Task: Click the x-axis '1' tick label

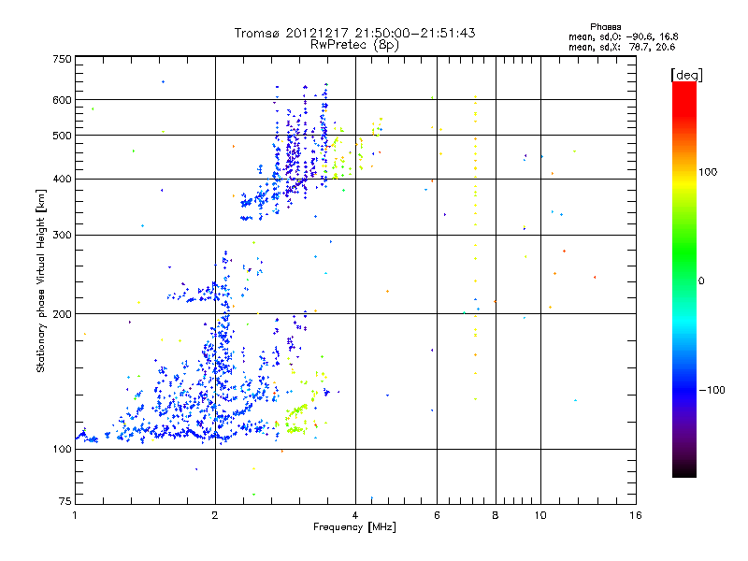Action: point(75,515)
